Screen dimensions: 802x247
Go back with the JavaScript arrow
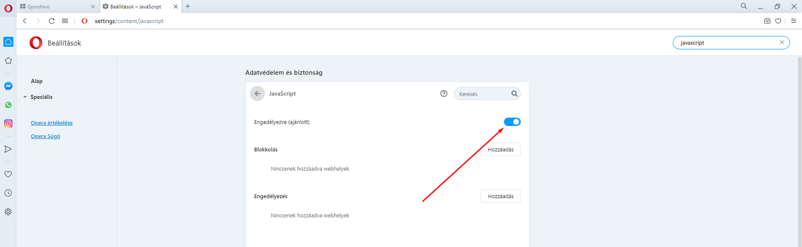[x=257, y=93]
